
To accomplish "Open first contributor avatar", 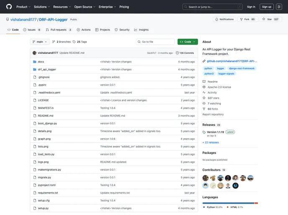I will click(x=206, y=178).
